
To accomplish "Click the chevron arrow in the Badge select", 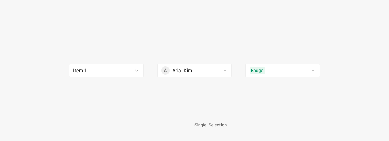I will [313, 70].
